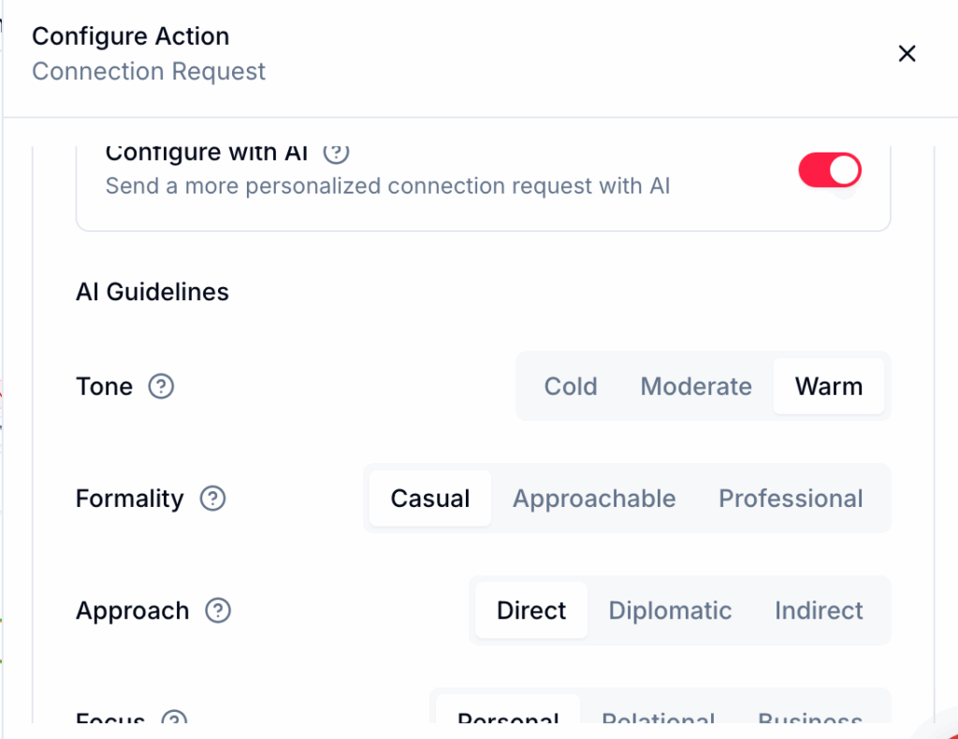958x739 pixels.
Task: Close the Configure Action dialog
Action: (907, 53)
